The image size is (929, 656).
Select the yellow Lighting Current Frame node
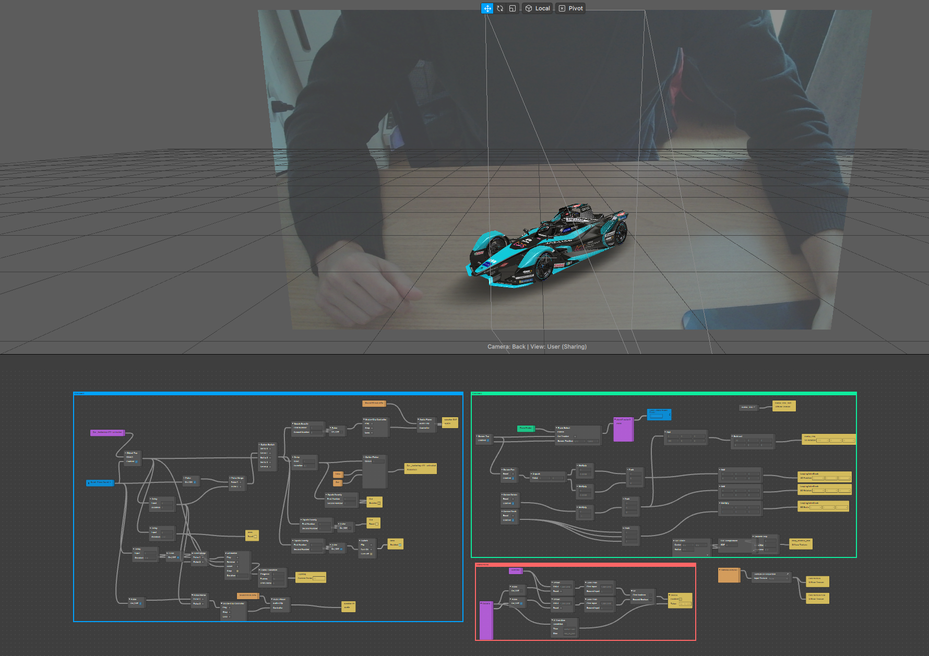[x=311, y=577]
